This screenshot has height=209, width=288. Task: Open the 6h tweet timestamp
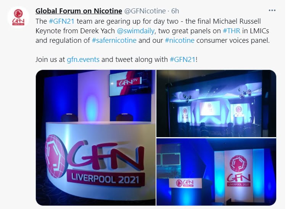click(175, 11)
